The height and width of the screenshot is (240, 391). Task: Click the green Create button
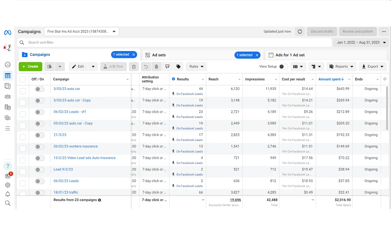[x=30, y=67]
